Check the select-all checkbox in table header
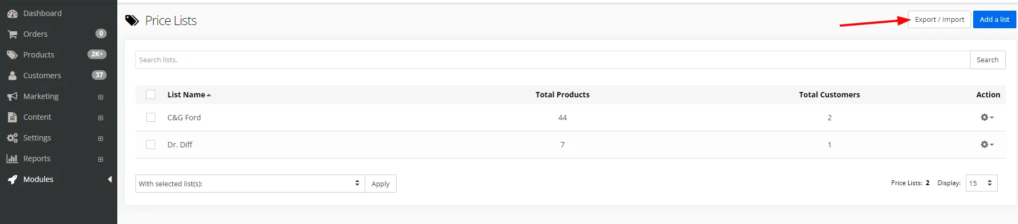Viewport: 1018px width, 224px height. [x=151, y=95]
